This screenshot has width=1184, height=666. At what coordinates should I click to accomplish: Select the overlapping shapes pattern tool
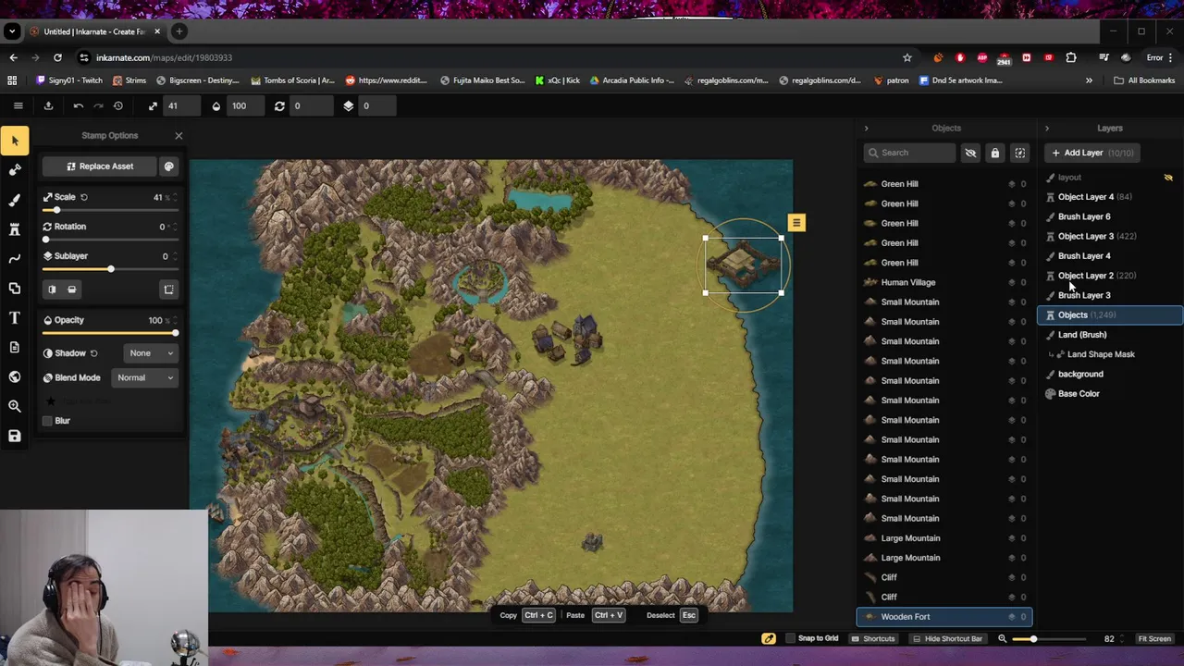coord(15,289)
